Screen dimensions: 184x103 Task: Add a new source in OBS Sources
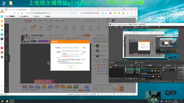pos(126,79)
